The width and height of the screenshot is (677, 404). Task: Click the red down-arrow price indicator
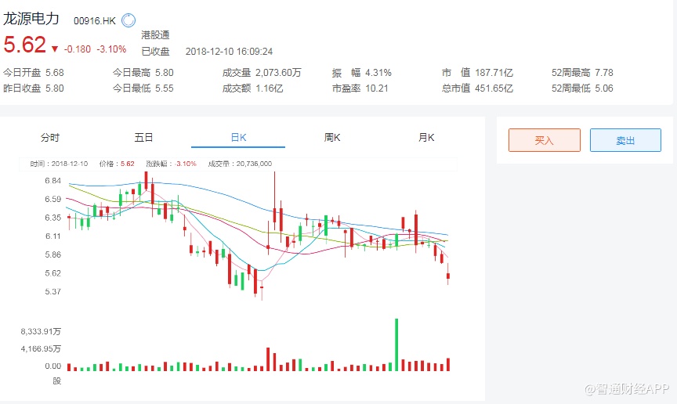[x=55, y=49]
